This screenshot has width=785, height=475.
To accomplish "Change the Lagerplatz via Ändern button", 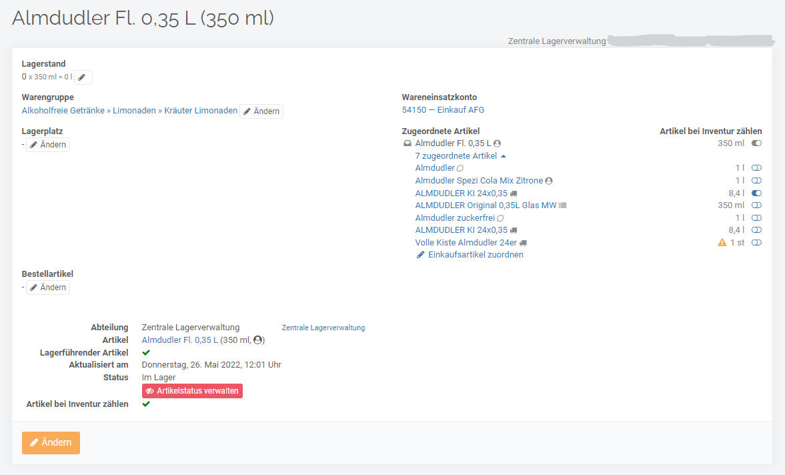I will click(x=48, y=145).
